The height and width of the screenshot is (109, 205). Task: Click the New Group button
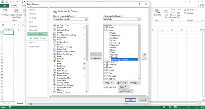coord(122,83)
